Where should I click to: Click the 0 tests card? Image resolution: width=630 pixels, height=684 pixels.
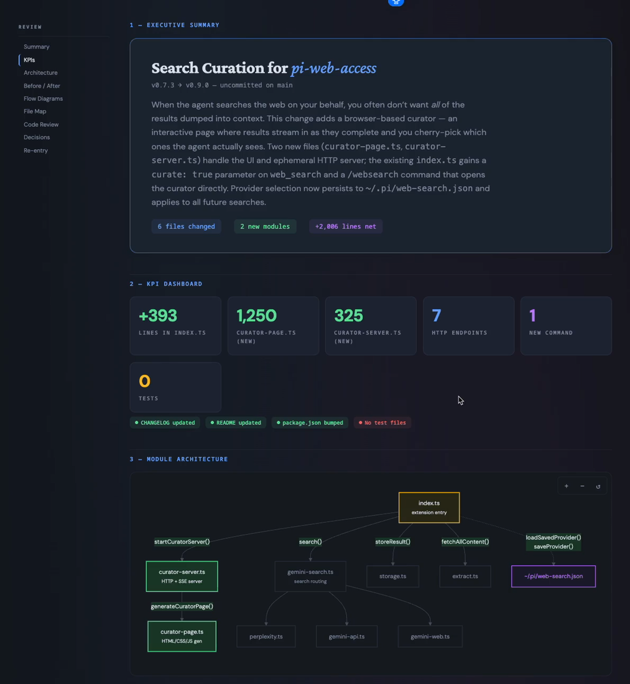coord(175,387)
